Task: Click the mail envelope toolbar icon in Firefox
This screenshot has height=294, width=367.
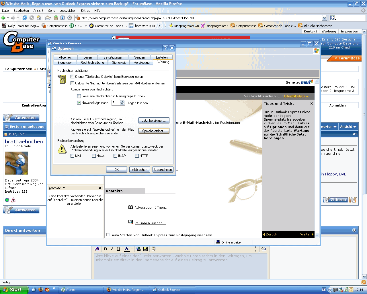Action: pyautogui.click(x=48, y=18)
